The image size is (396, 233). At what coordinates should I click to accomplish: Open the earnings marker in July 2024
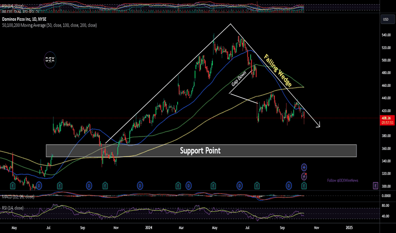pyautogui.click(x=257, y=186)
